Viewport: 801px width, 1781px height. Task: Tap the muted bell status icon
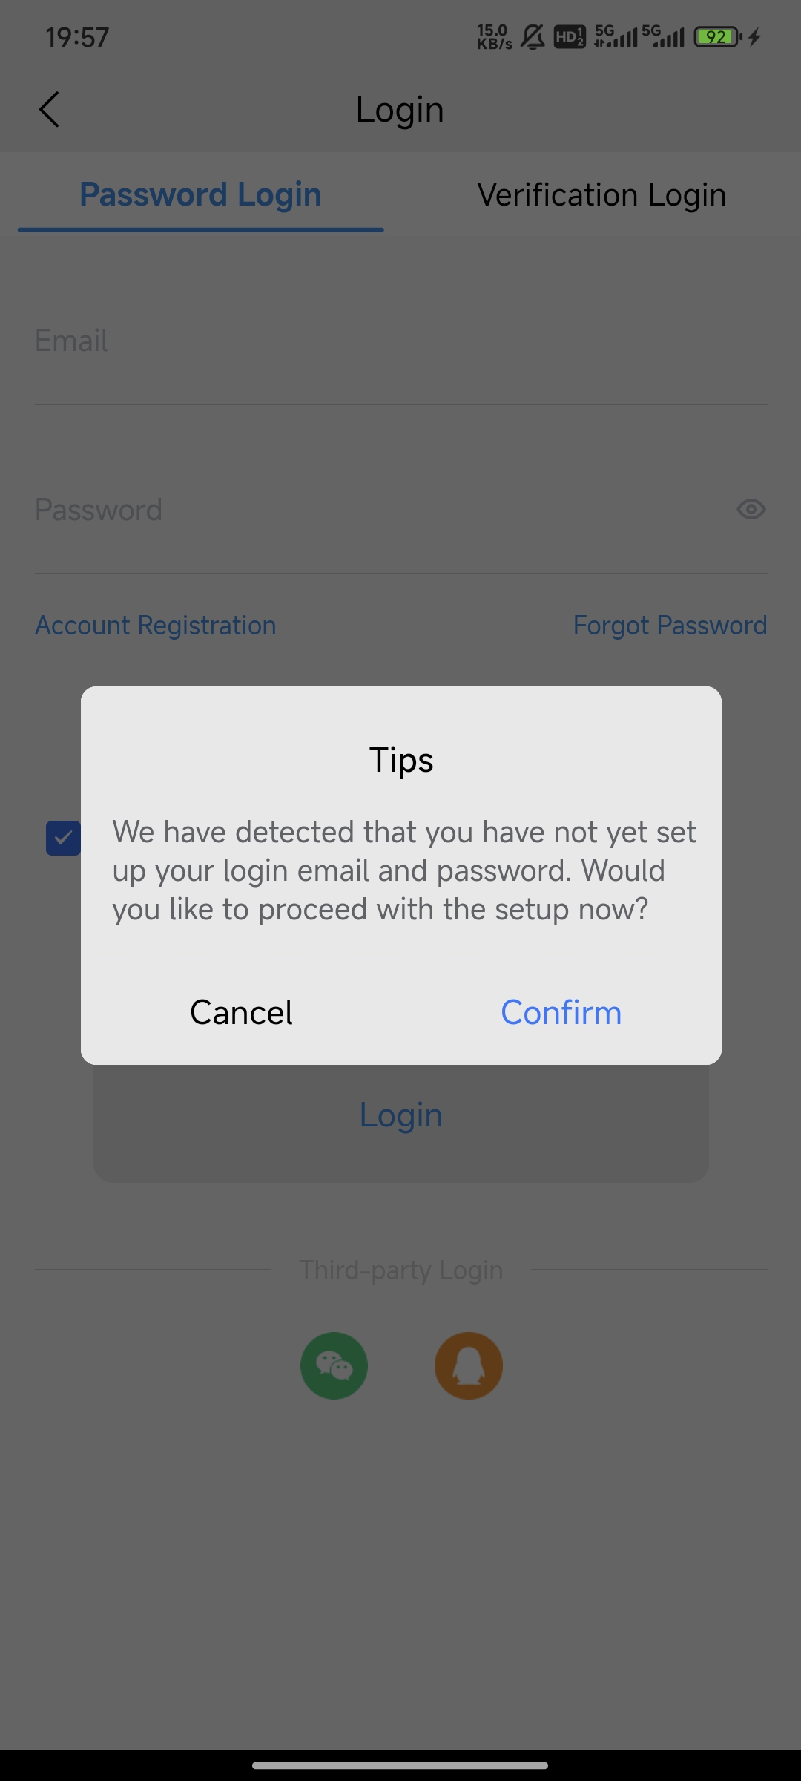(x=533, y=36)
